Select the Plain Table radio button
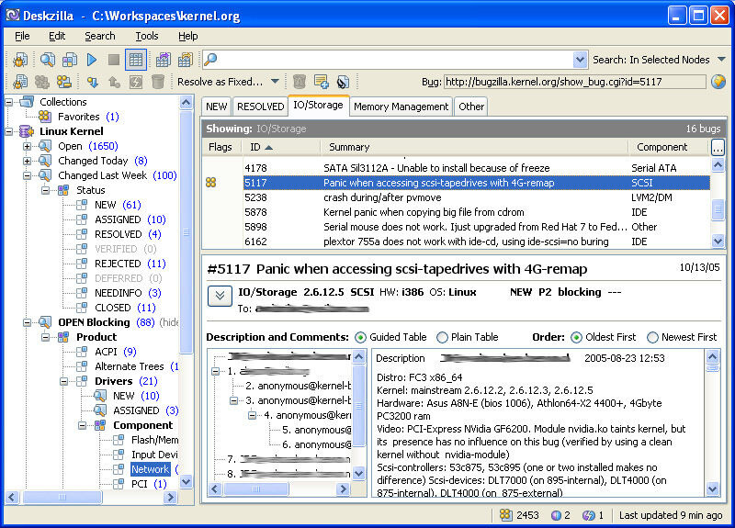Image resolution: width=735 pixels, height=528 pixels. 443,337
